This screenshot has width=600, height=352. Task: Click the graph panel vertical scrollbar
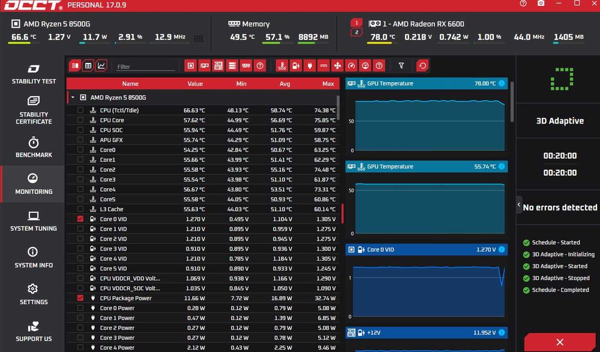coord(512,101)
